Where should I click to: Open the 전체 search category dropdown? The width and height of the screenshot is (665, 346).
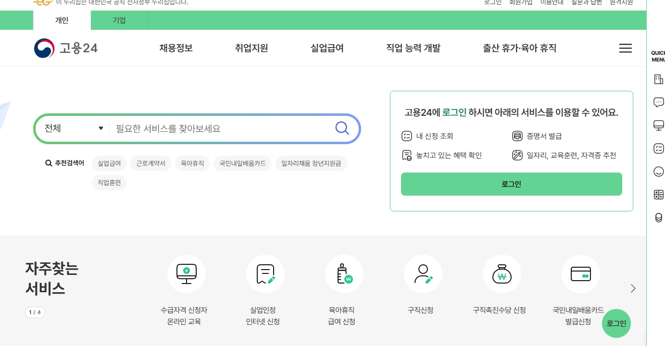(74, 128)
